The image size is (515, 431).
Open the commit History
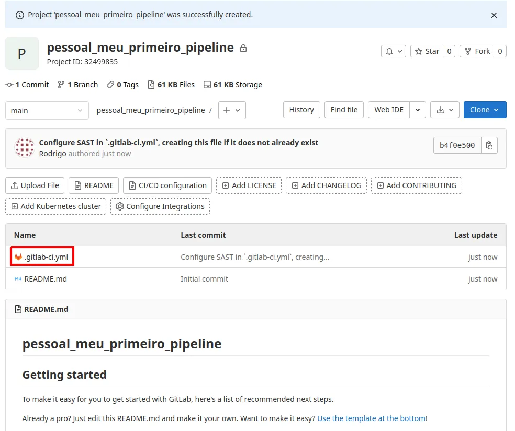pyautogui.click(x=301, y=110)
